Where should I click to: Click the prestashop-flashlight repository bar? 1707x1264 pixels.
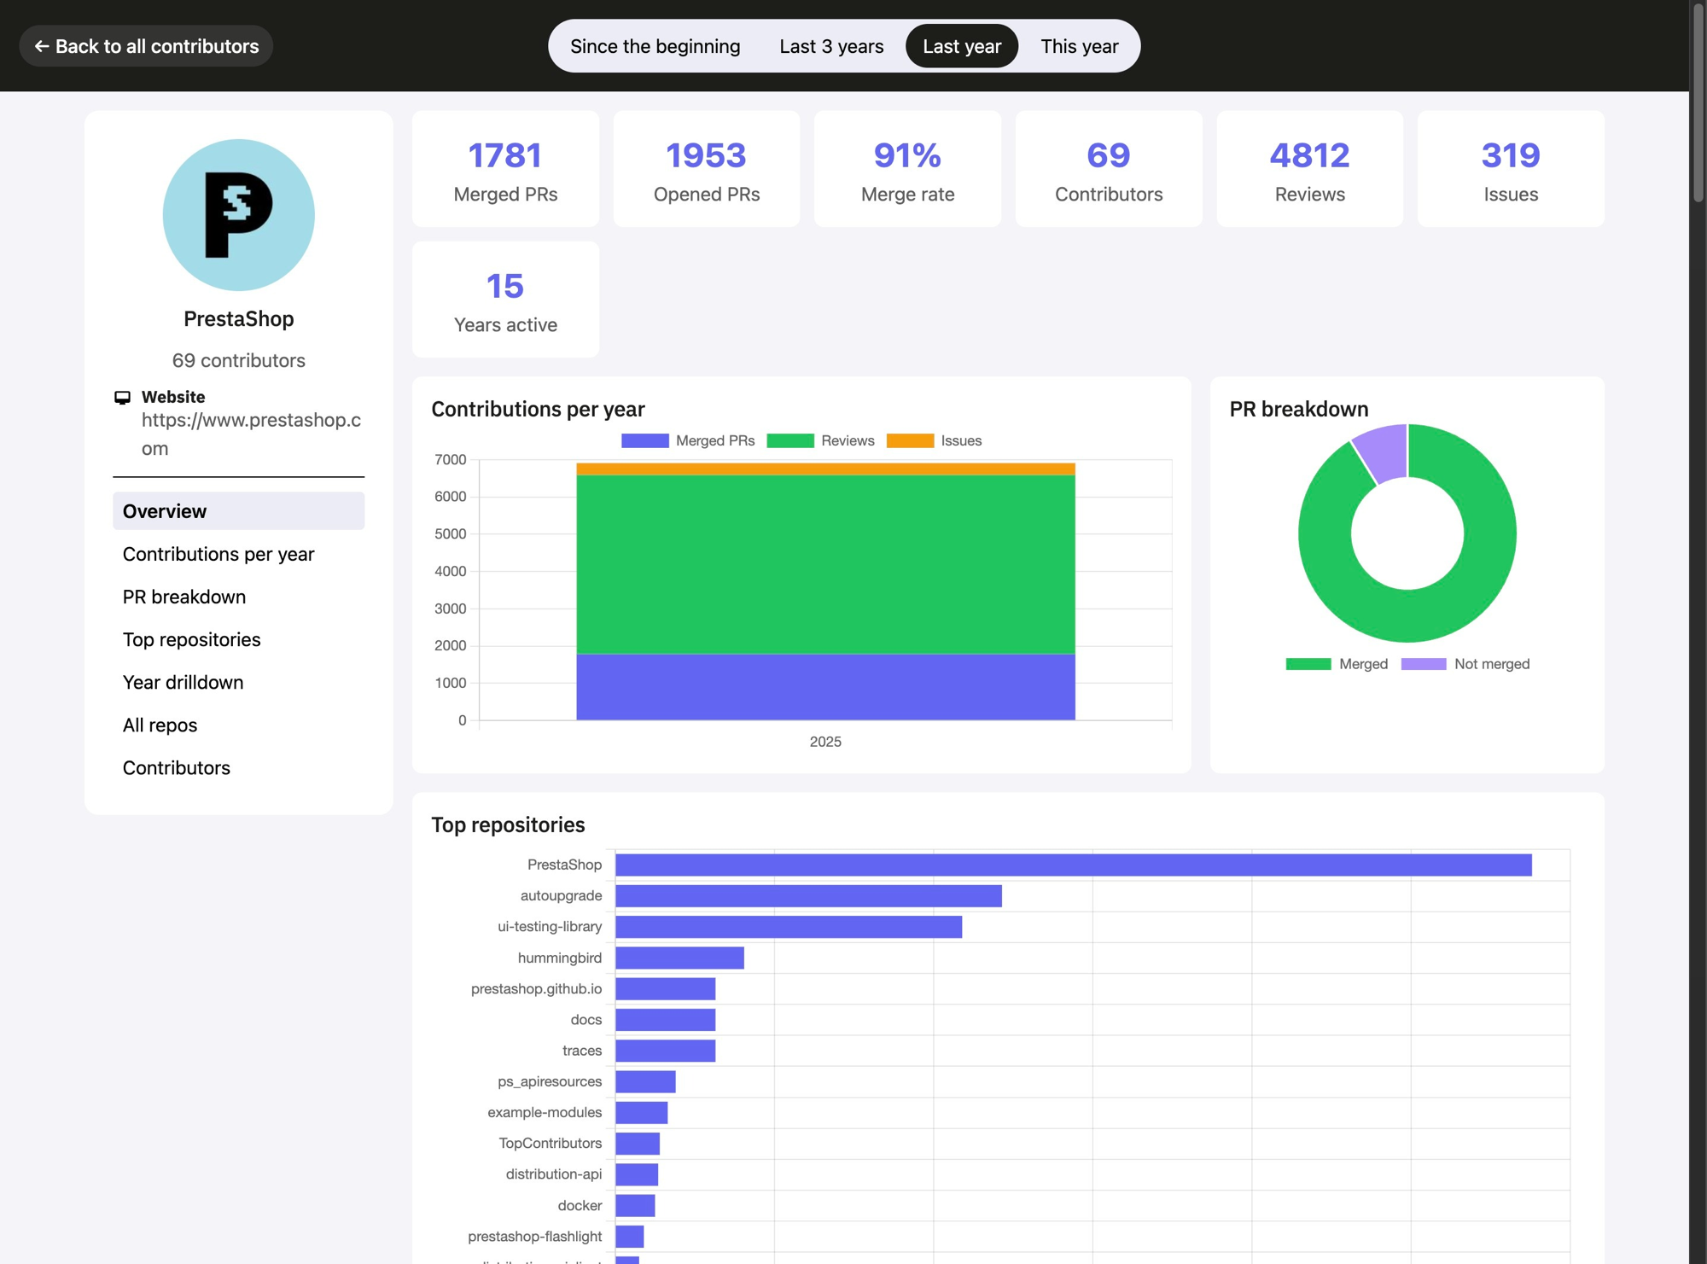[629, 1236]
